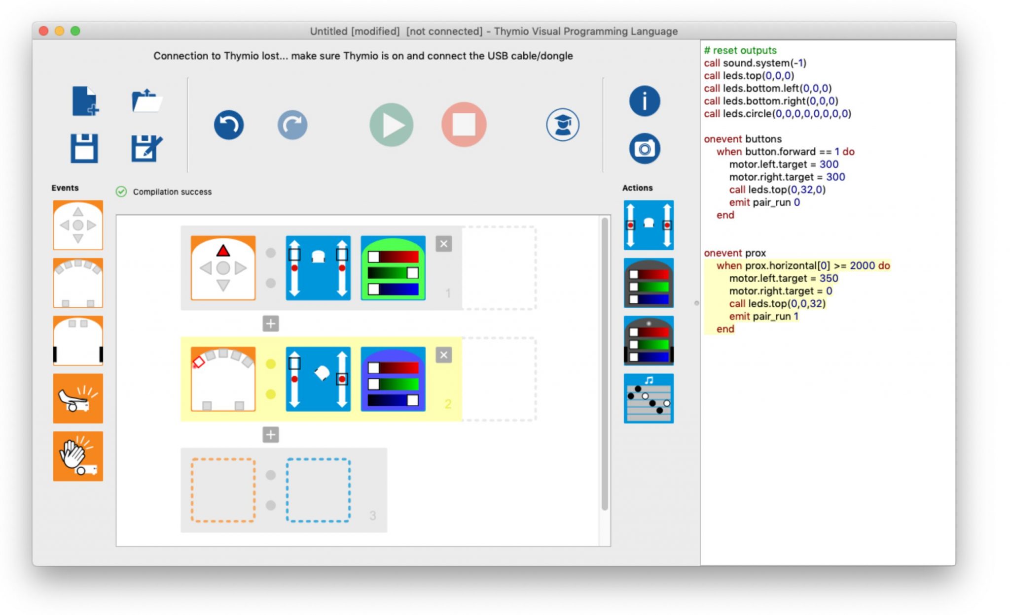
Task: Stop the running program
Action: 463,125
